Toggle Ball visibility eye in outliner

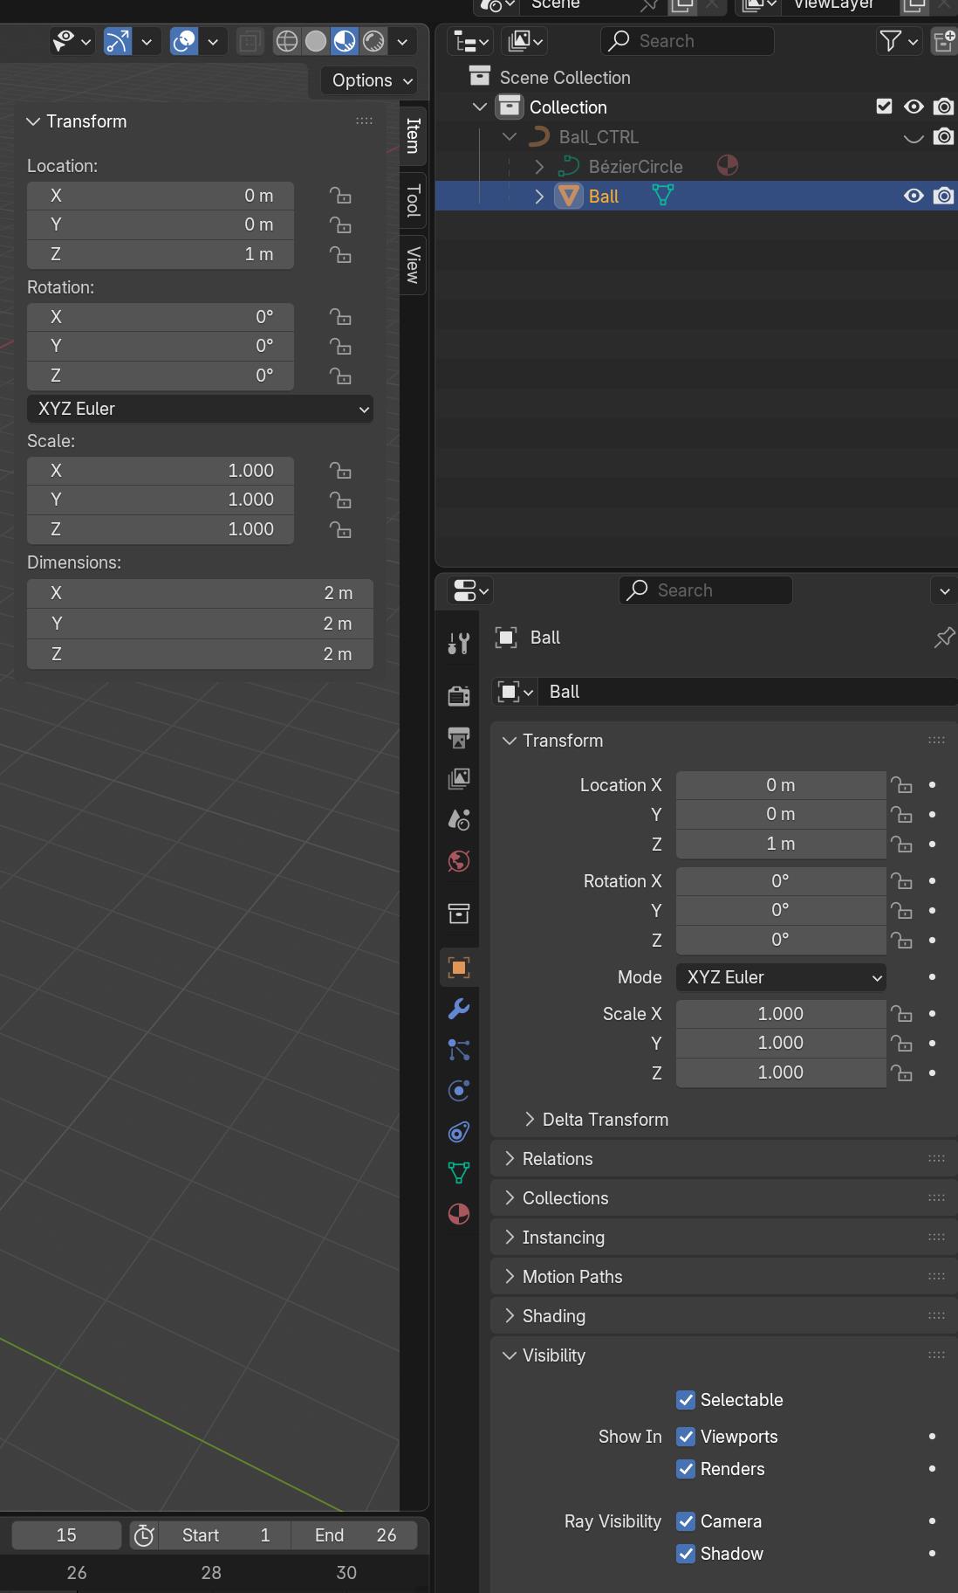tap(914, 196)
